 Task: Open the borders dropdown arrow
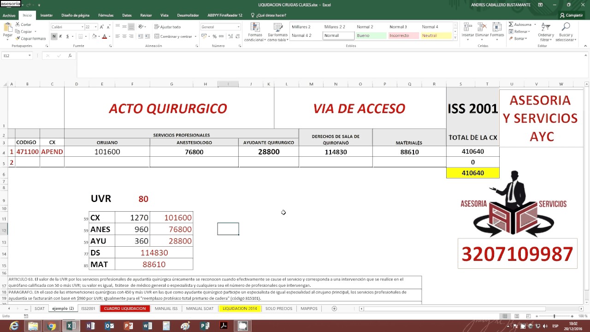[87, 36]
